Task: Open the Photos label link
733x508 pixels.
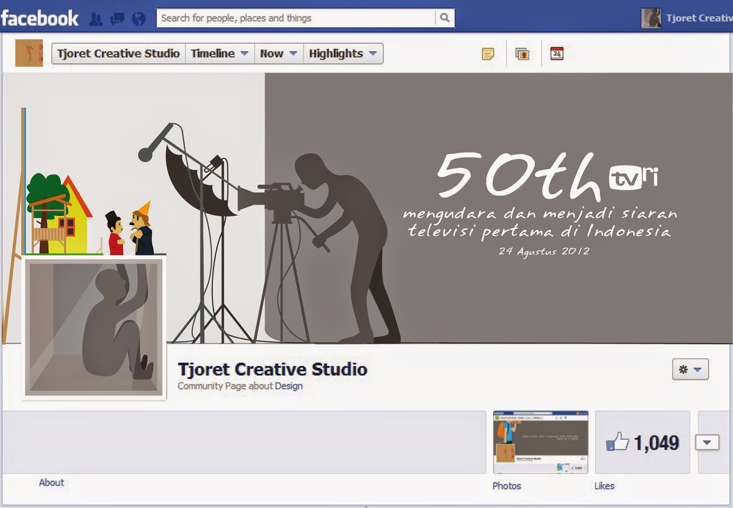Action: tap(507, 486)
